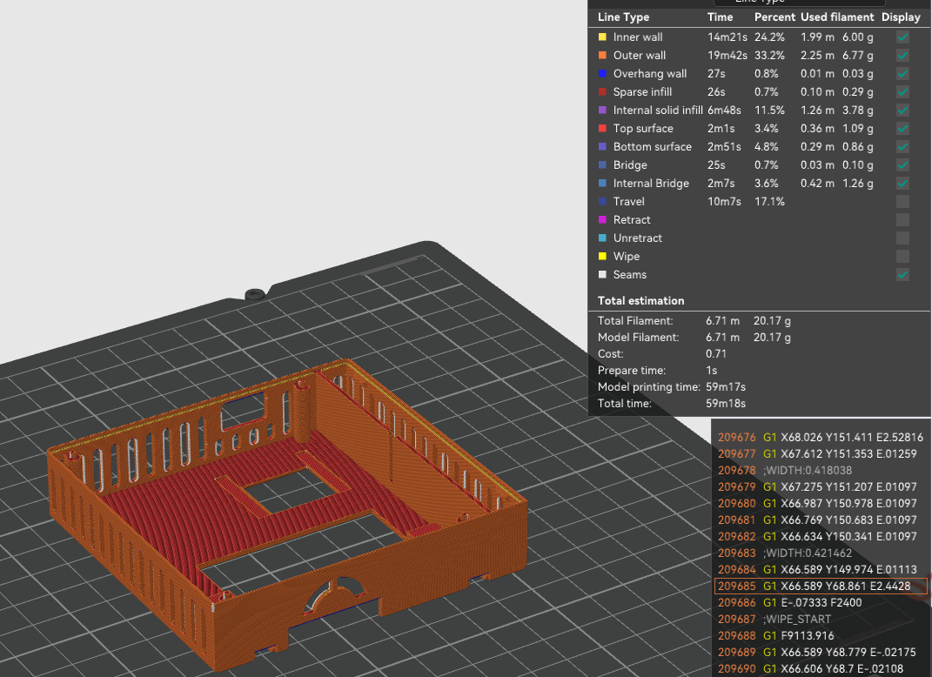This screenshot has width=932, height=677.
Task: Click the Bridge color swatch
Action: click(602, 165)
